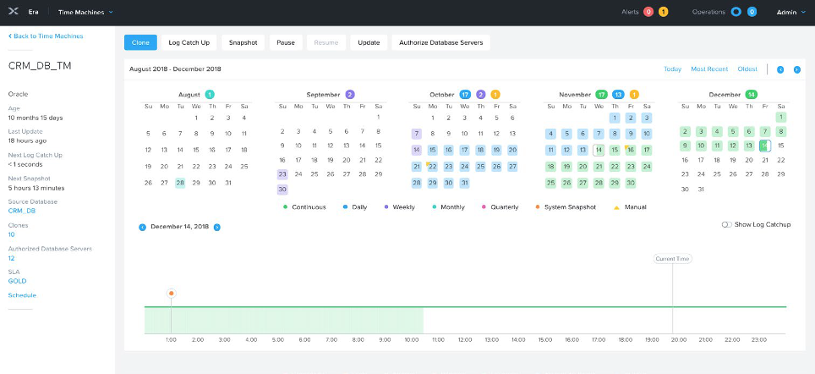Viewport: 815px width, 374px height.
Task: Click the Pause button
Action: [286, 42]
